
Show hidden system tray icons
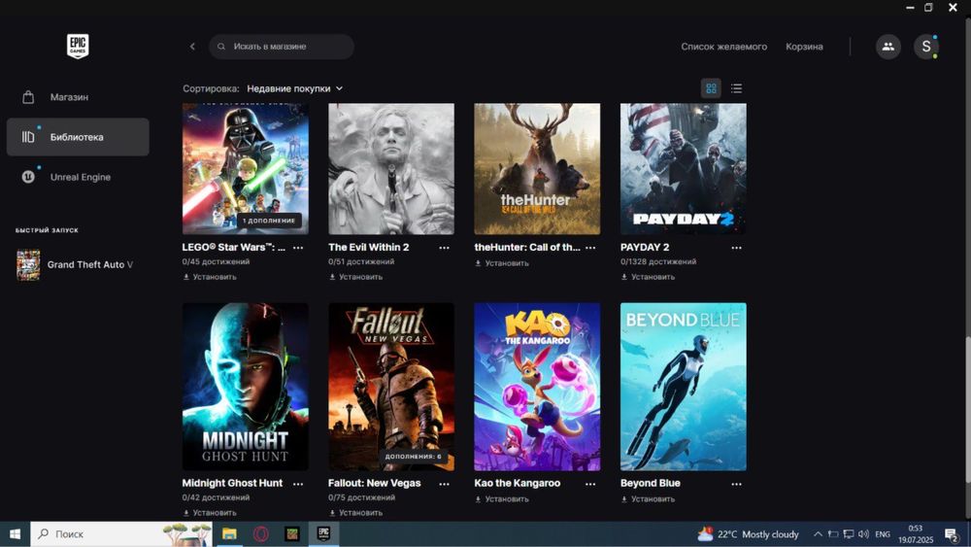(818, 534)
